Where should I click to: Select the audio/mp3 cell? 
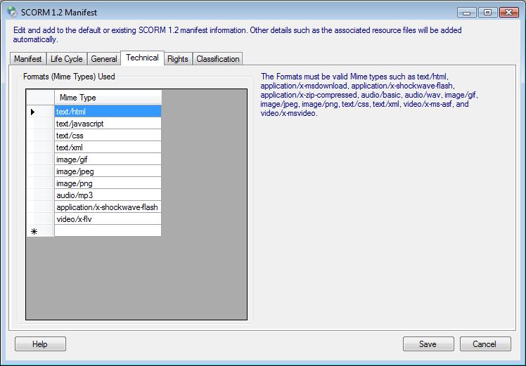click(108, 195)
